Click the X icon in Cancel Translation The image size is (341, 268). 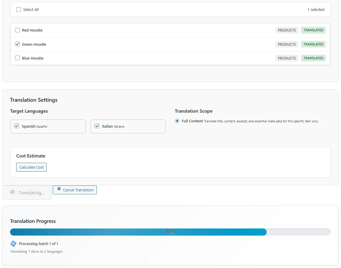(x=59, y=189)
